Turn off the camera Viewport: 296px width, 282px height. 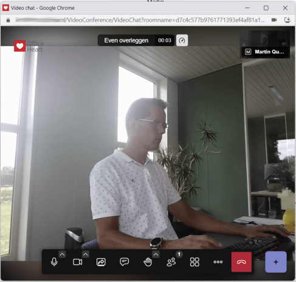(77, 262)
